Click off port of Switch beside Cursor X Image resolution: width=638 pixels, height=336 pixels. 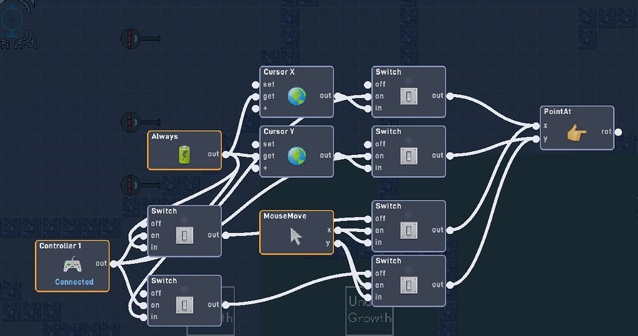(368, 85)
